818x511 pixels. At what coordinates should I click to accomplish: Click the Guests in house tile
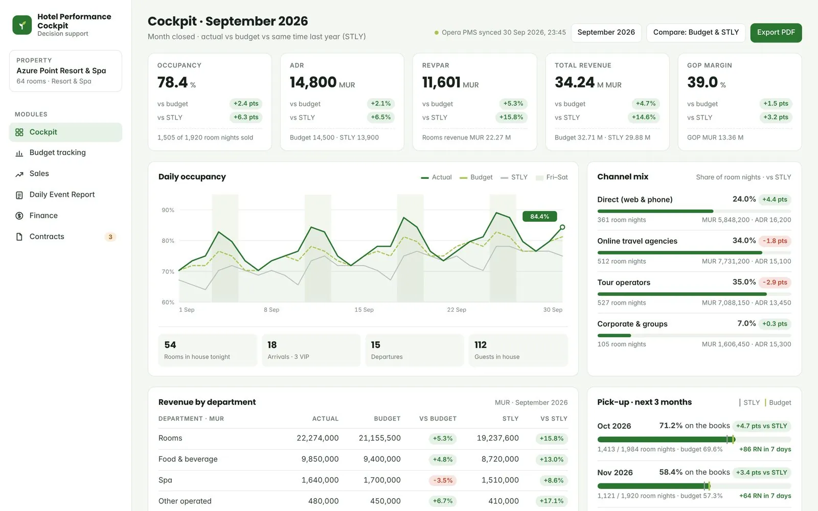[518, 350]
